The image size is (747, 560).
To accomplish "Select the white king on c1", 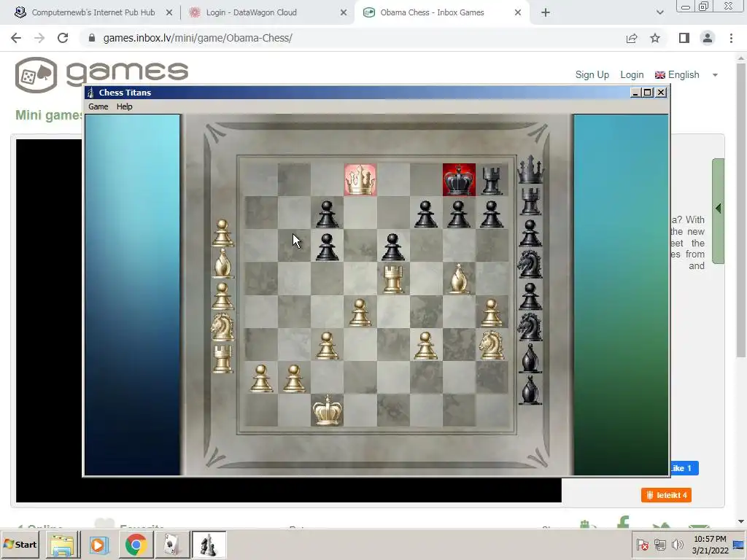I will point(328,410).
